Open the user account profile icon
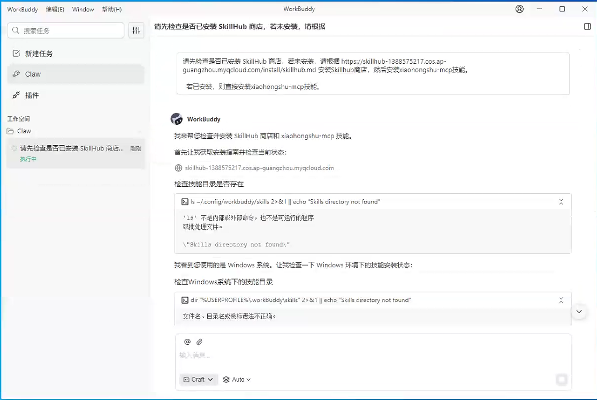 (519, 9)
